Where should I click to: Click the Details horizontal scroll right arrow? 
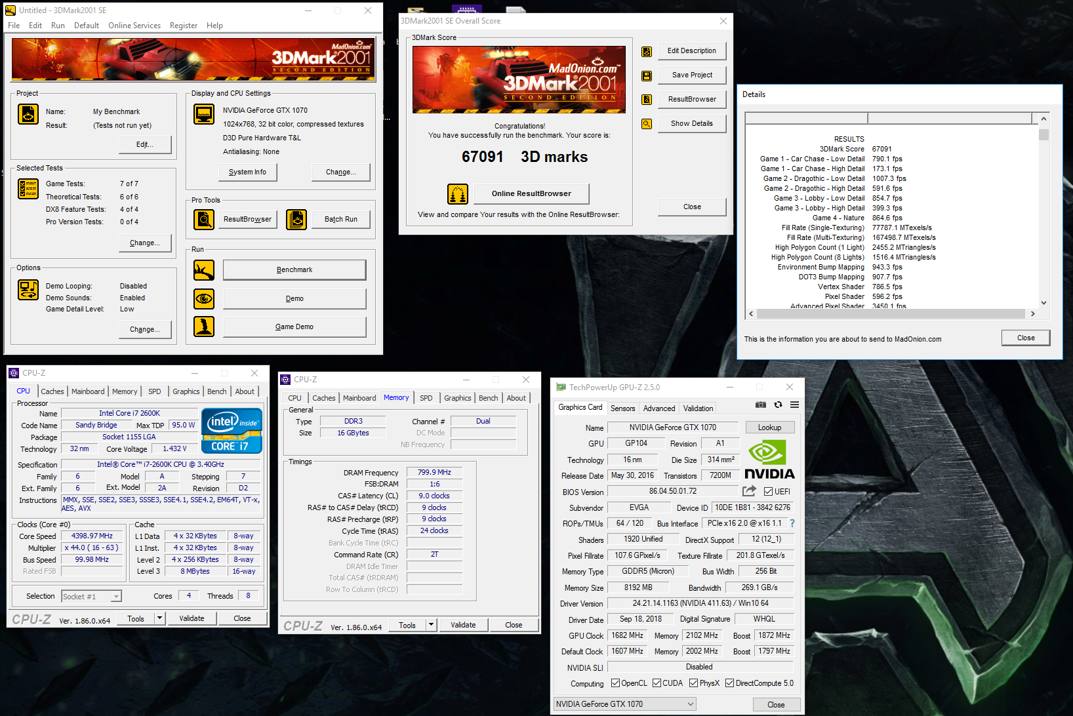pyautogui.click(x=1033, y=313)
